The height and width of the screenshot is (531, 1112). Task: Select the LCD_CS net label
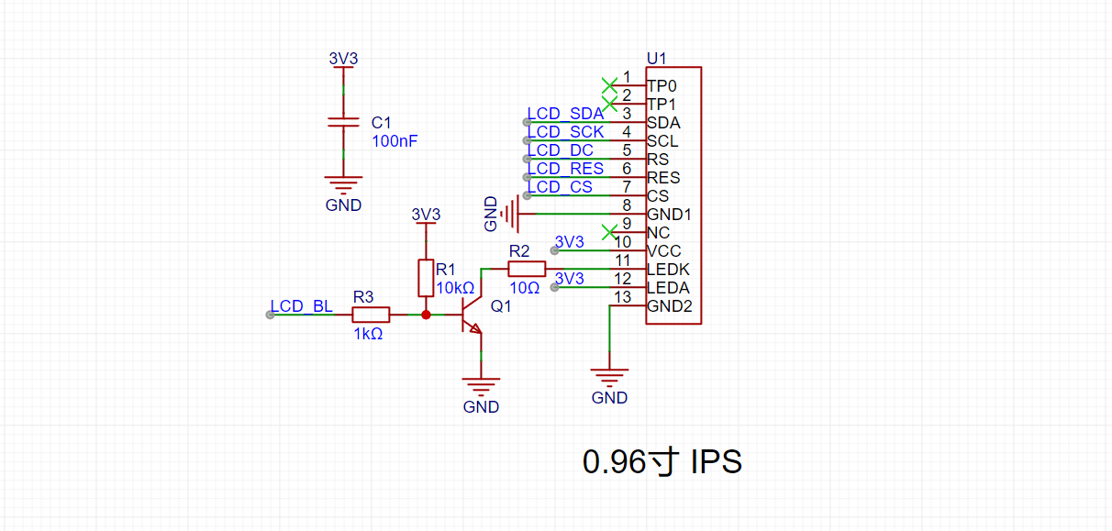pyautogui.click(x=560, y=187)
